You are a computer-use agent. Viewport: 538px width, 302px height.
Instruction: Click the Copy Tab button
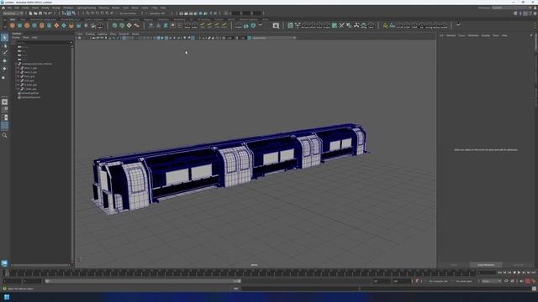[x=518, y=265]
